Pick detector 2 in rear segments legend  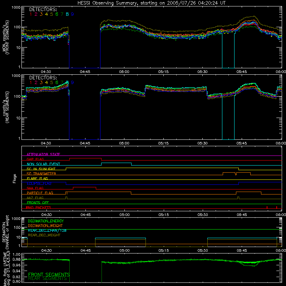36,83
